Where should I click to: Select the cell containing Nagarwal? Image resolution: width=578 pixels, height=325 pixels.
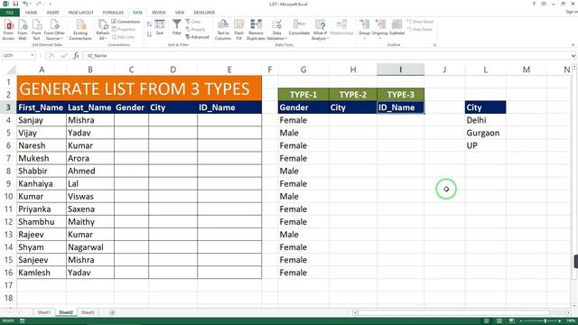click(x=90, y=247)
